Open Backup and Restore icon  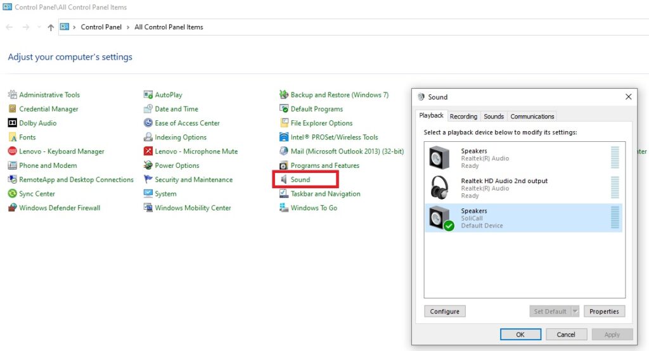point(284,94)
